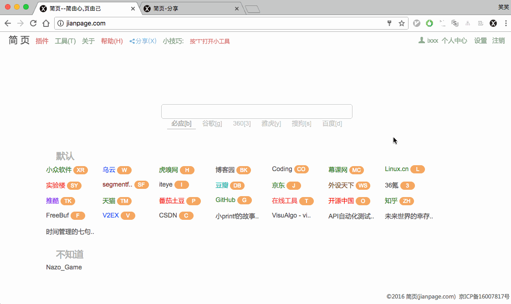Select the 必应[b] search engine
The image size is (511, 304).
(182, 124)
